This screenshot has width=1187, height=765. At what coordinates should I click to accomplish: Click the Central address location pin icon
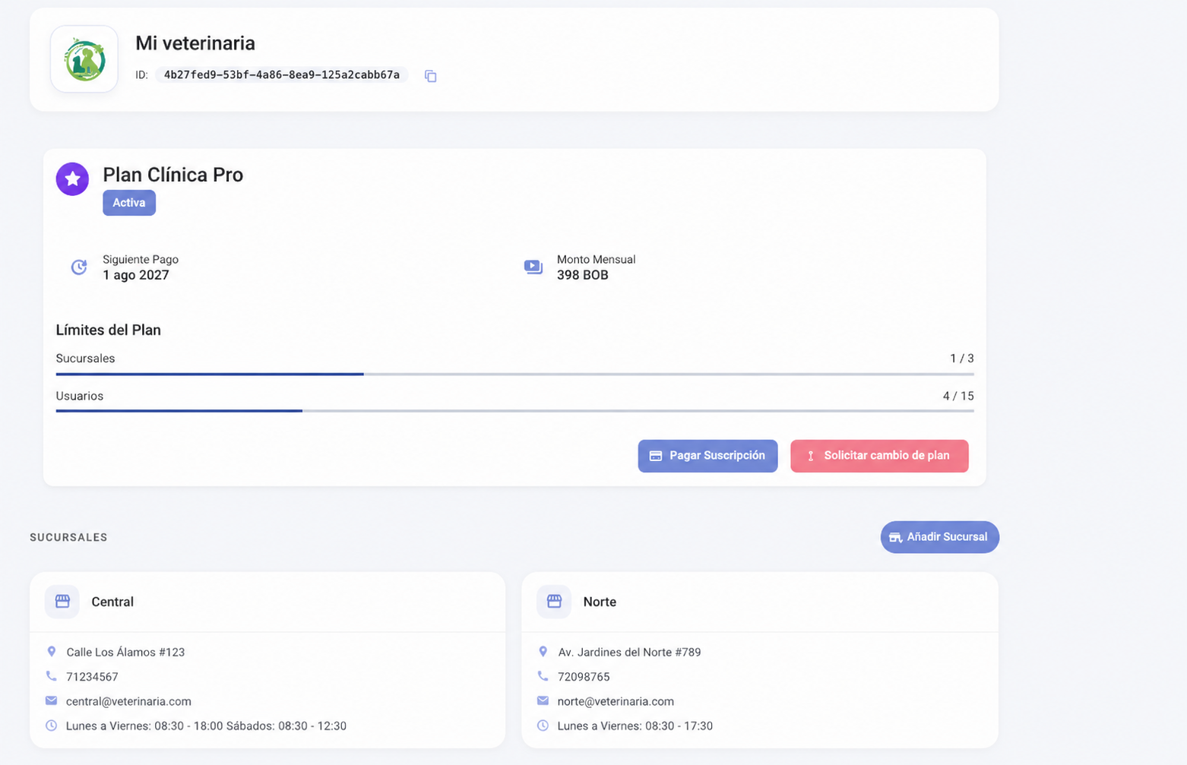pos(52,652)
